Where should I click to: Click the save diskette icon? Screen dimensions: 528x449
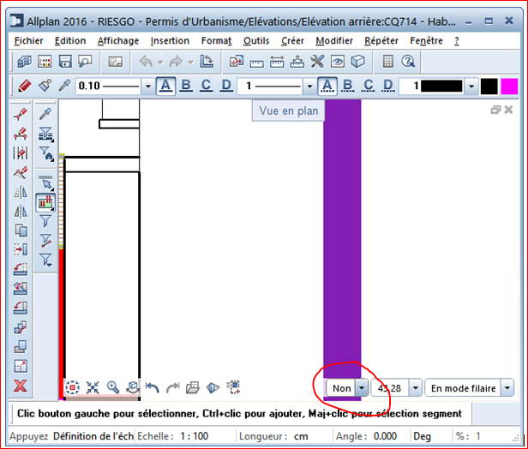coord(65,62)
